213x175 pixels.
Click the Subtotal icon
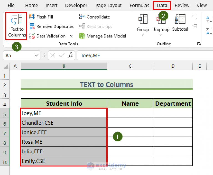click(180, 19)
